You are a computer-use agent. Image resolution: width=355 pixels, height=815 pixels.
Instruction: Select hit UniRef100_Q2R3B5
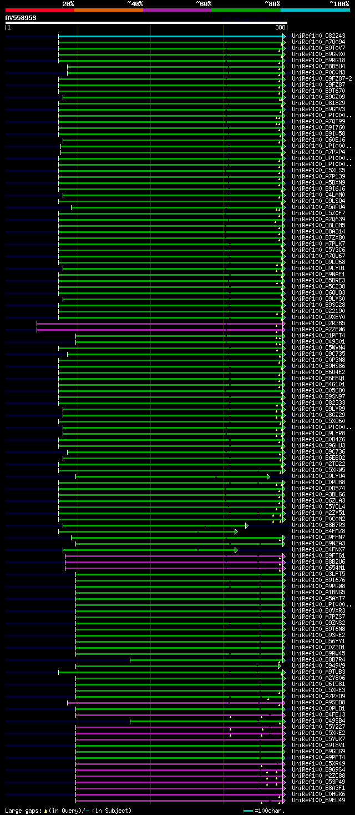(x=318, y=324)
